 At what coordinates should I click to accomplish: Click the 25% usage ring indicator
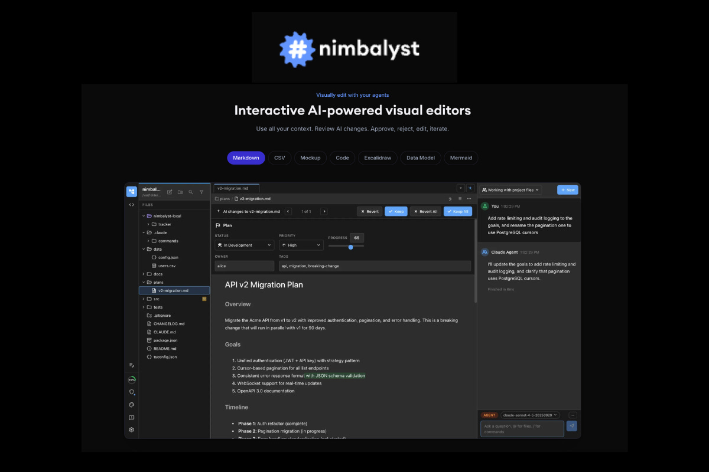coord(131,379)
